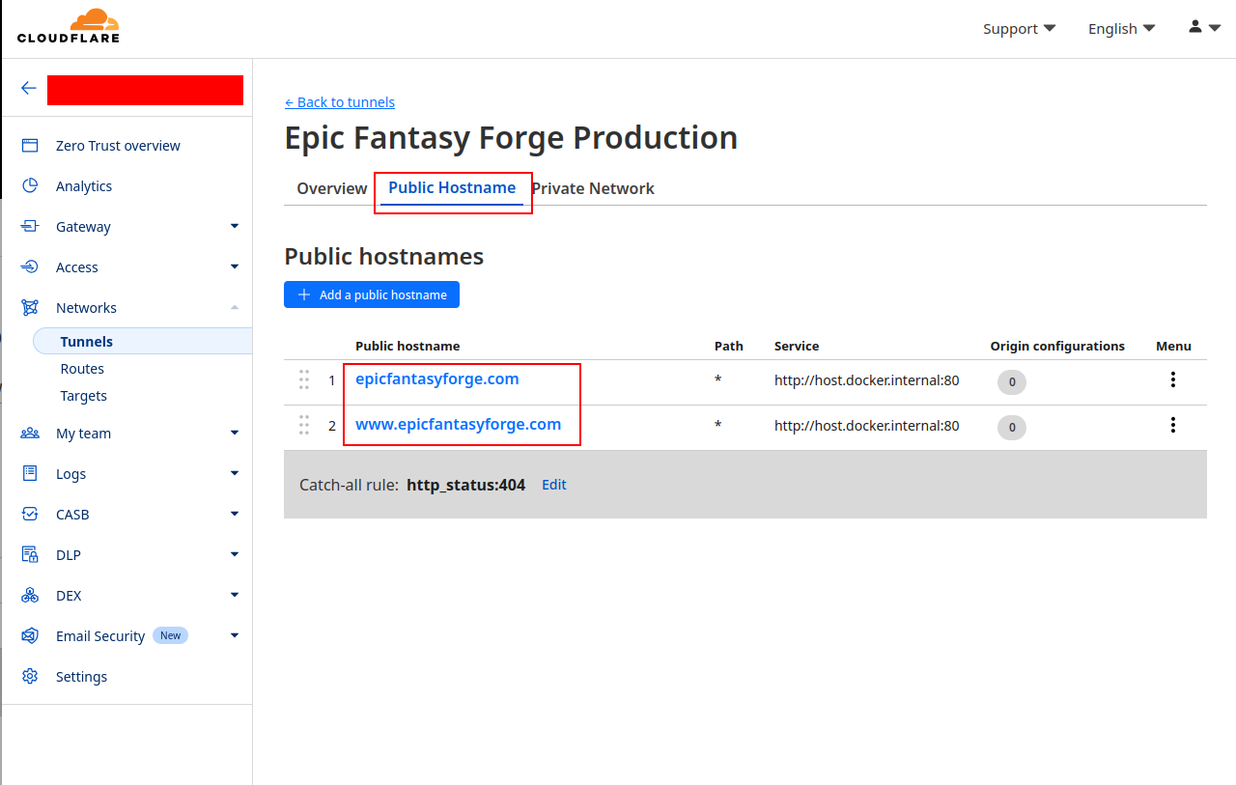Open the epicfantasyforge.com hostname link
Viewport: 1236px width, 785px height.
[x=437, y=378]
